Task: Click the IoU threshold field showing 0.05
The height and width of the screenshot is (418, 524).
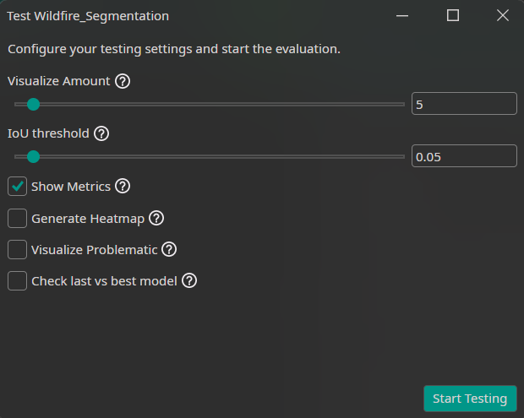Action: 463,156
